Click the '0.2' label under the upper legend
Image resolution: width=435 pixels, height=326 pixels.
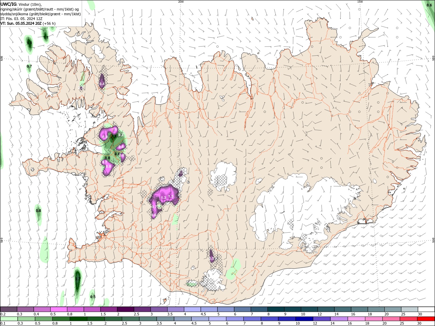(3, 314)
